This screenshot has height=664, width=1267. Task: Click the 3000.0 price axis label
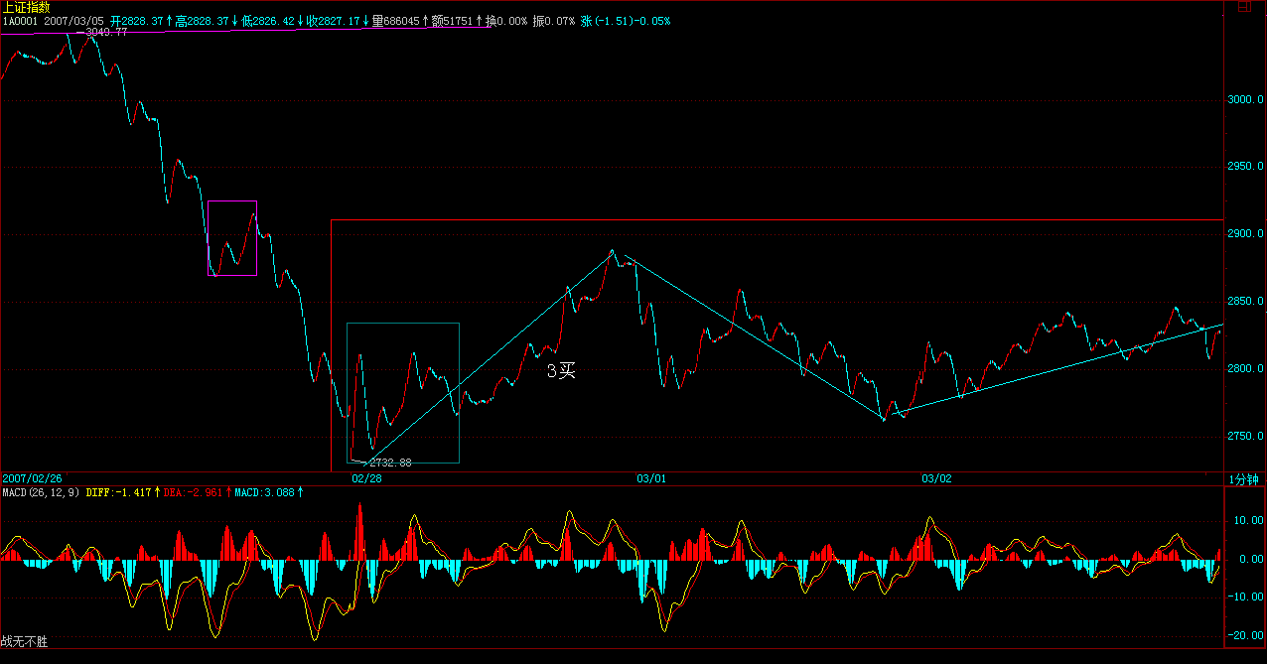click(x=1245, y=99)
